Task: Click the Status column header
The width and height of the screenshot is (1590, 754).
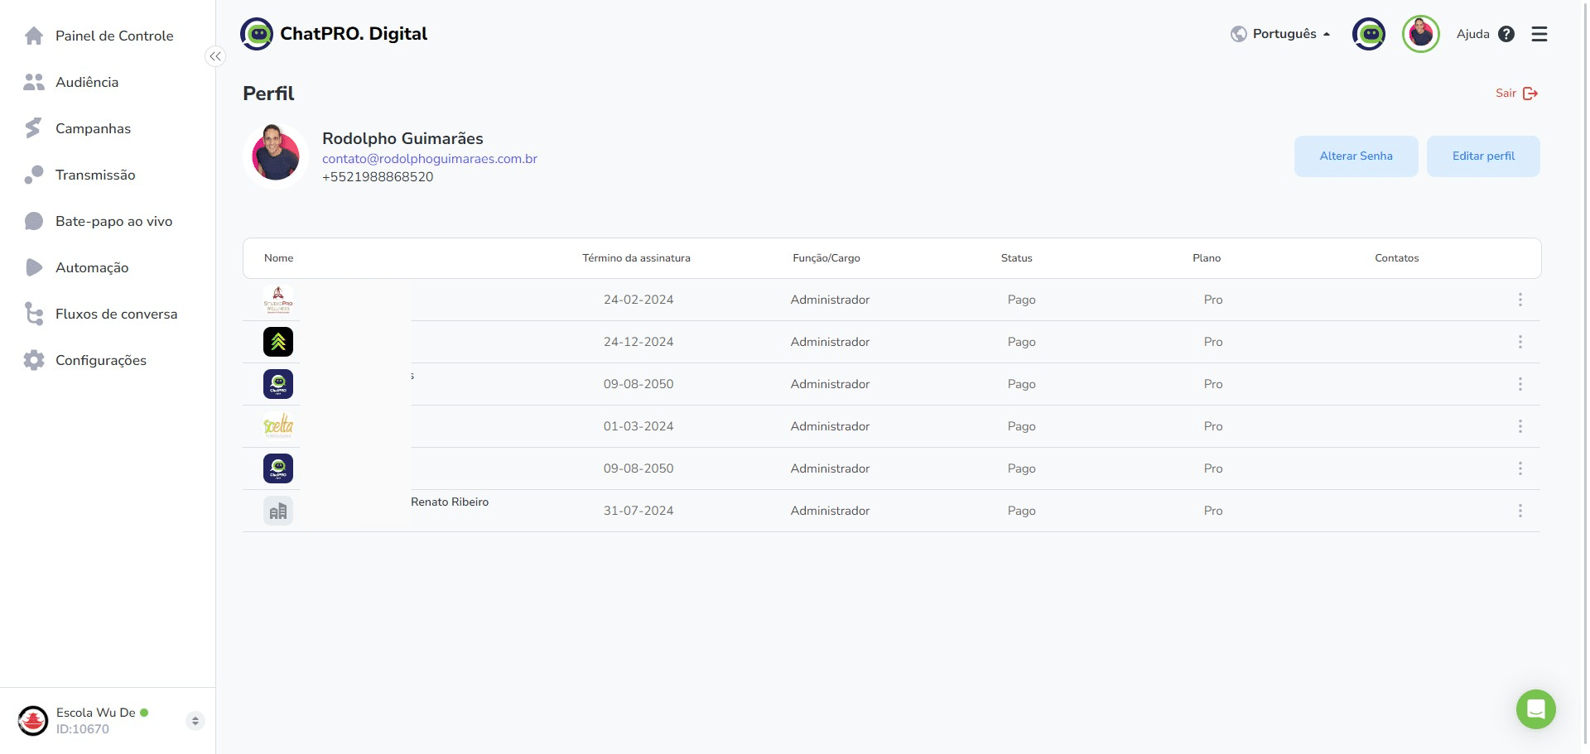Action: pos(1017,258)
